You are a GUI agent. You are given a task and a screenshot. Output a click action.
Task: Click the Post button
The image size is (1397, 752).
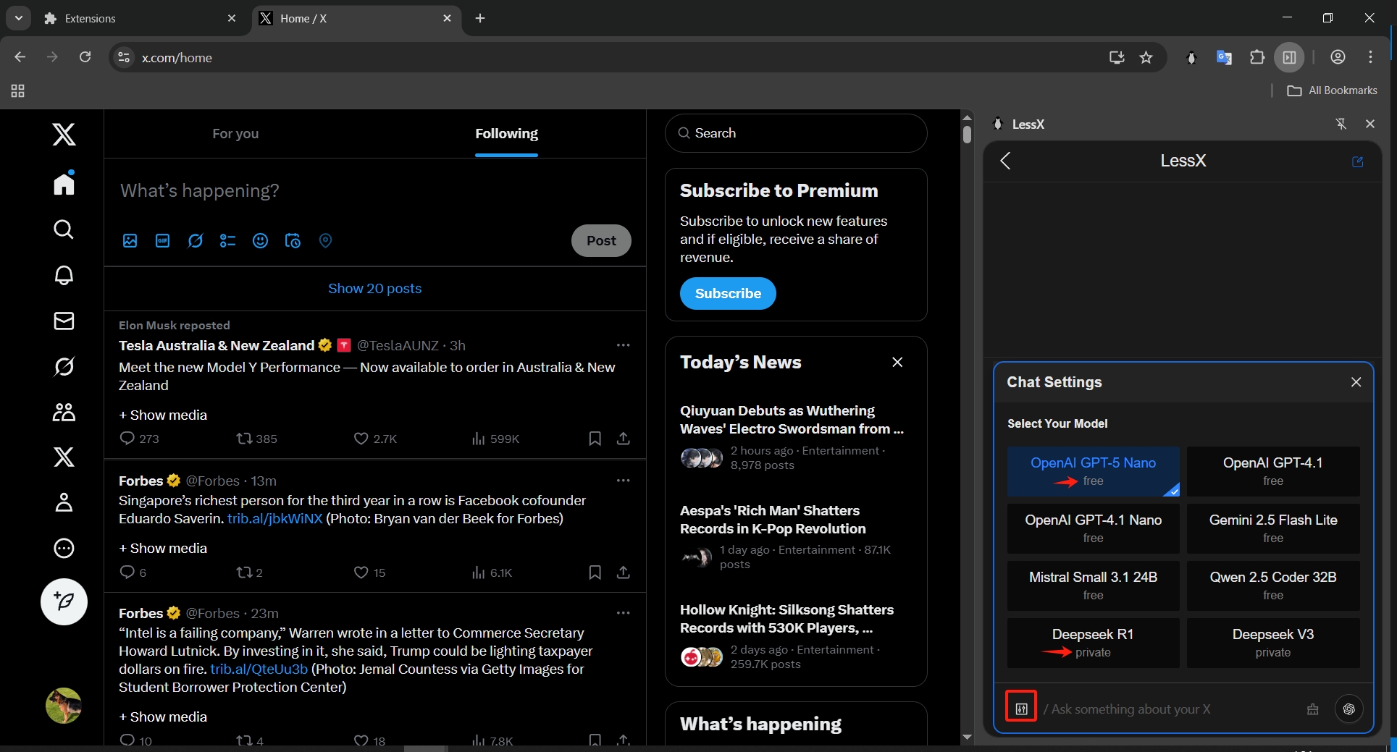[601, 241]
